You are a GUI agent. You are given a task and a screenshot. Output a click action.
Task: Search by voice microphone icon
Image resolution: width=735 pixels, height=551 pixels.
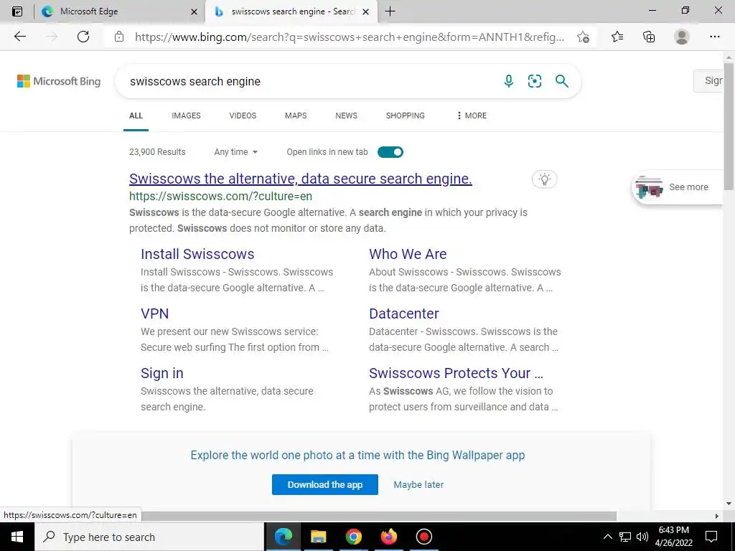tap(509, 81)
